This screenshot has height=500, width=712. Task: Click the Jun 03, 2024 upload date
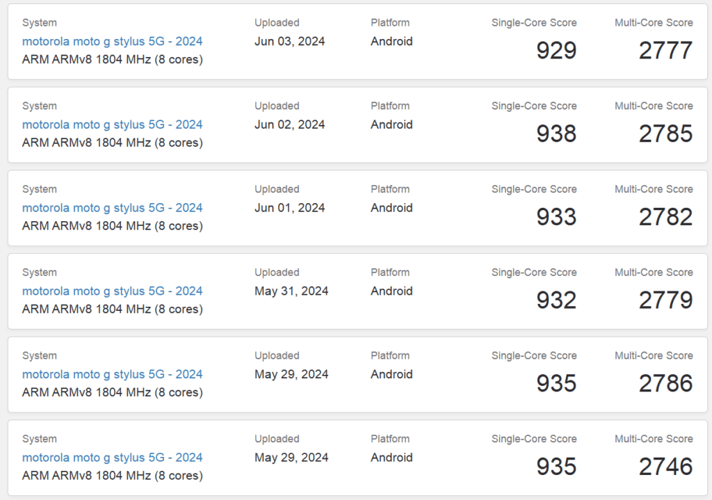(x=290, y=41)
